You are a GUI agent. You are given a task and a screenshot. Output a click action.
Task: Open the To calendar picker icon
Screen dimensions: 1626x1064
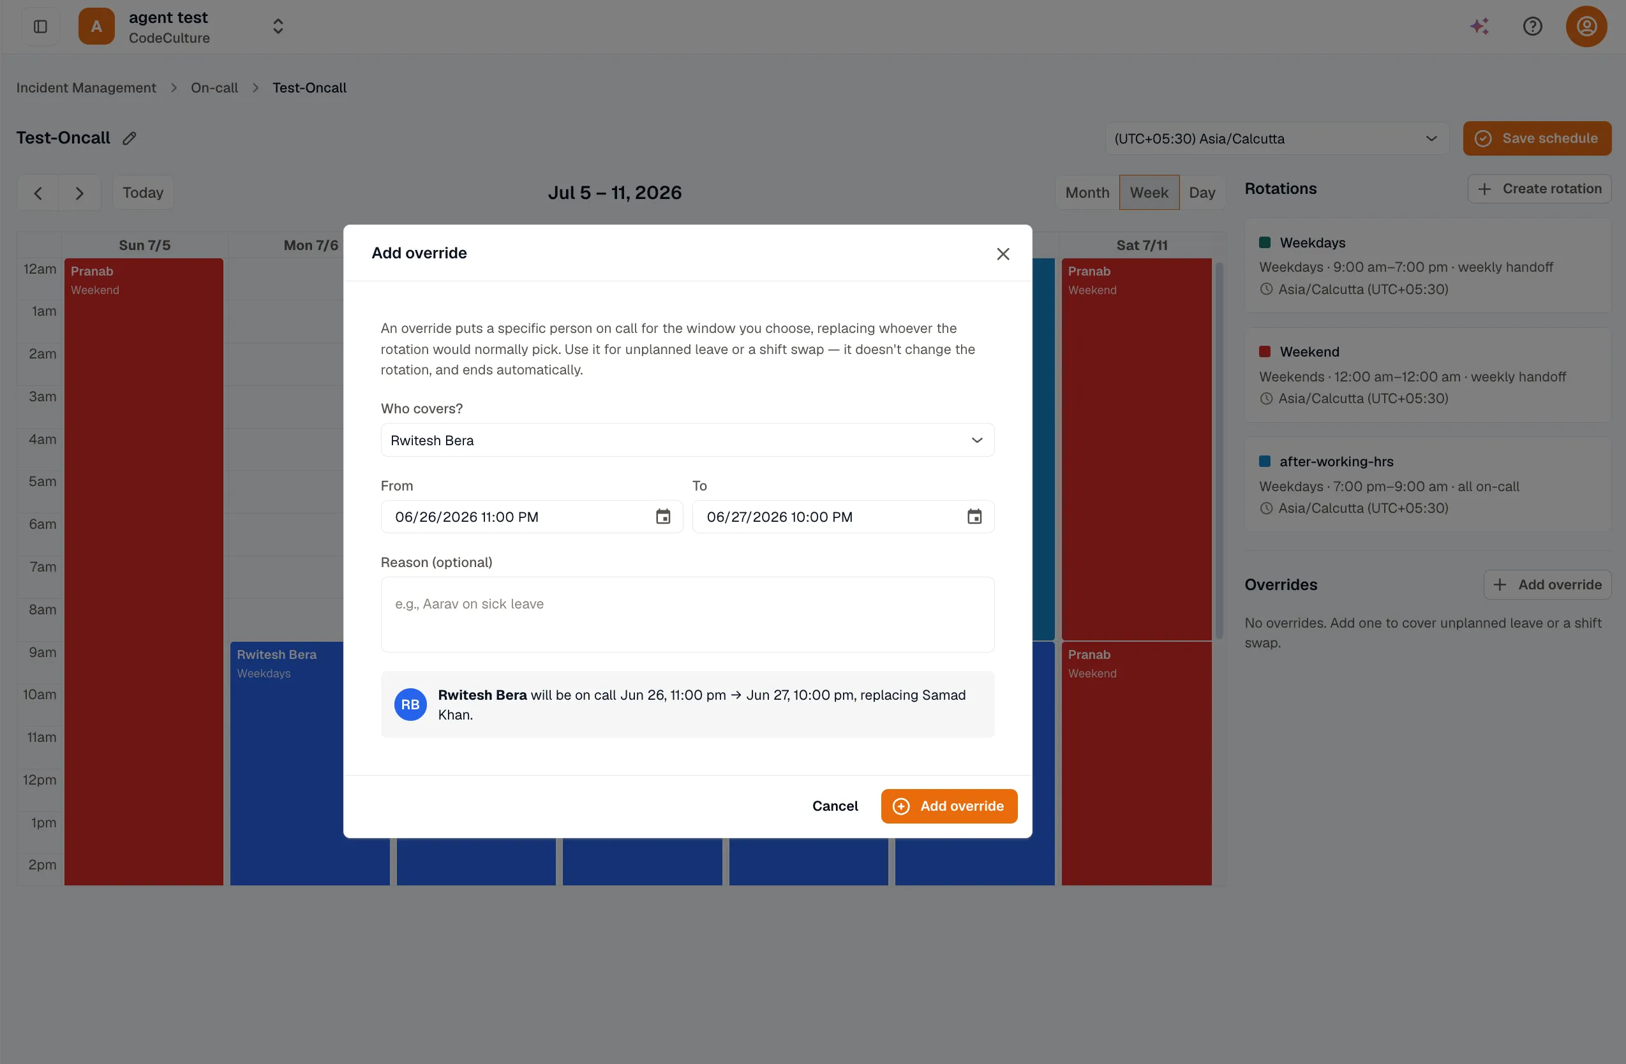click(974, 517)
